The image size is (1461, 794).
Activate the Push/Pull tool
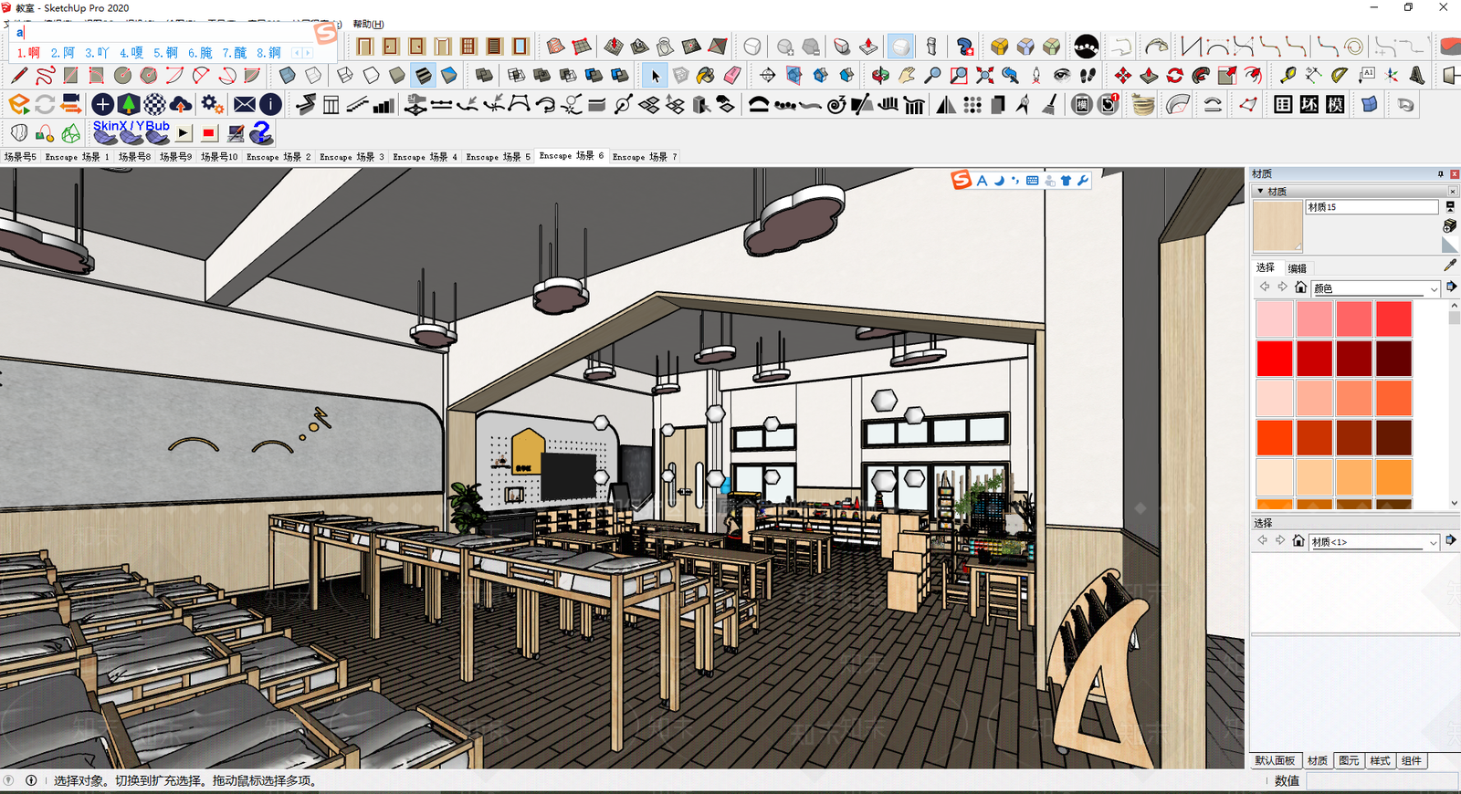(1149, 76)
